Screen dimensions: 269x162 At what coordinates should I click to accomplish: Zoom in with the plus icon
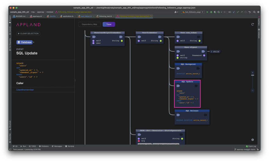click(252, 72)
